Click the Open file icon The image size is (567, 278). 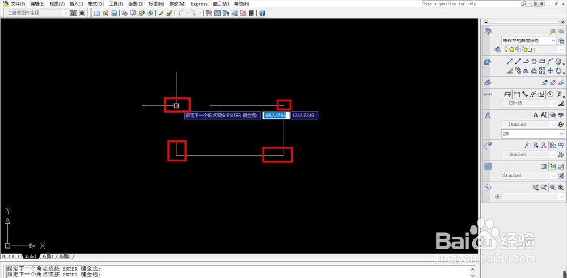[x=105, y=13]
